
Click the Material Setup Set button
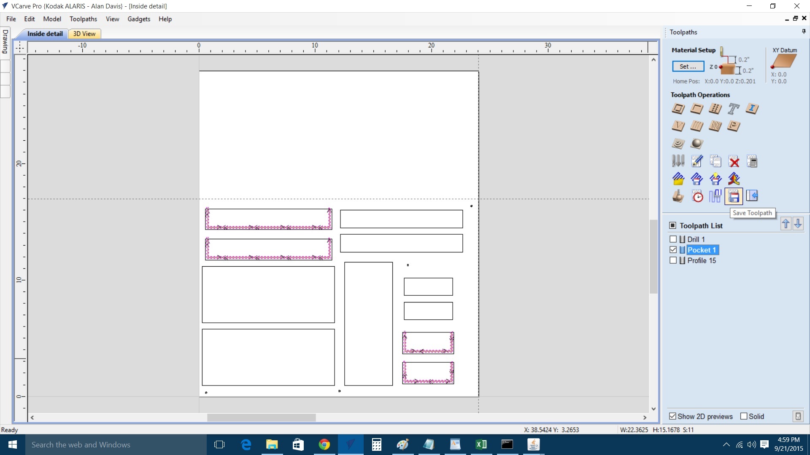688,67
